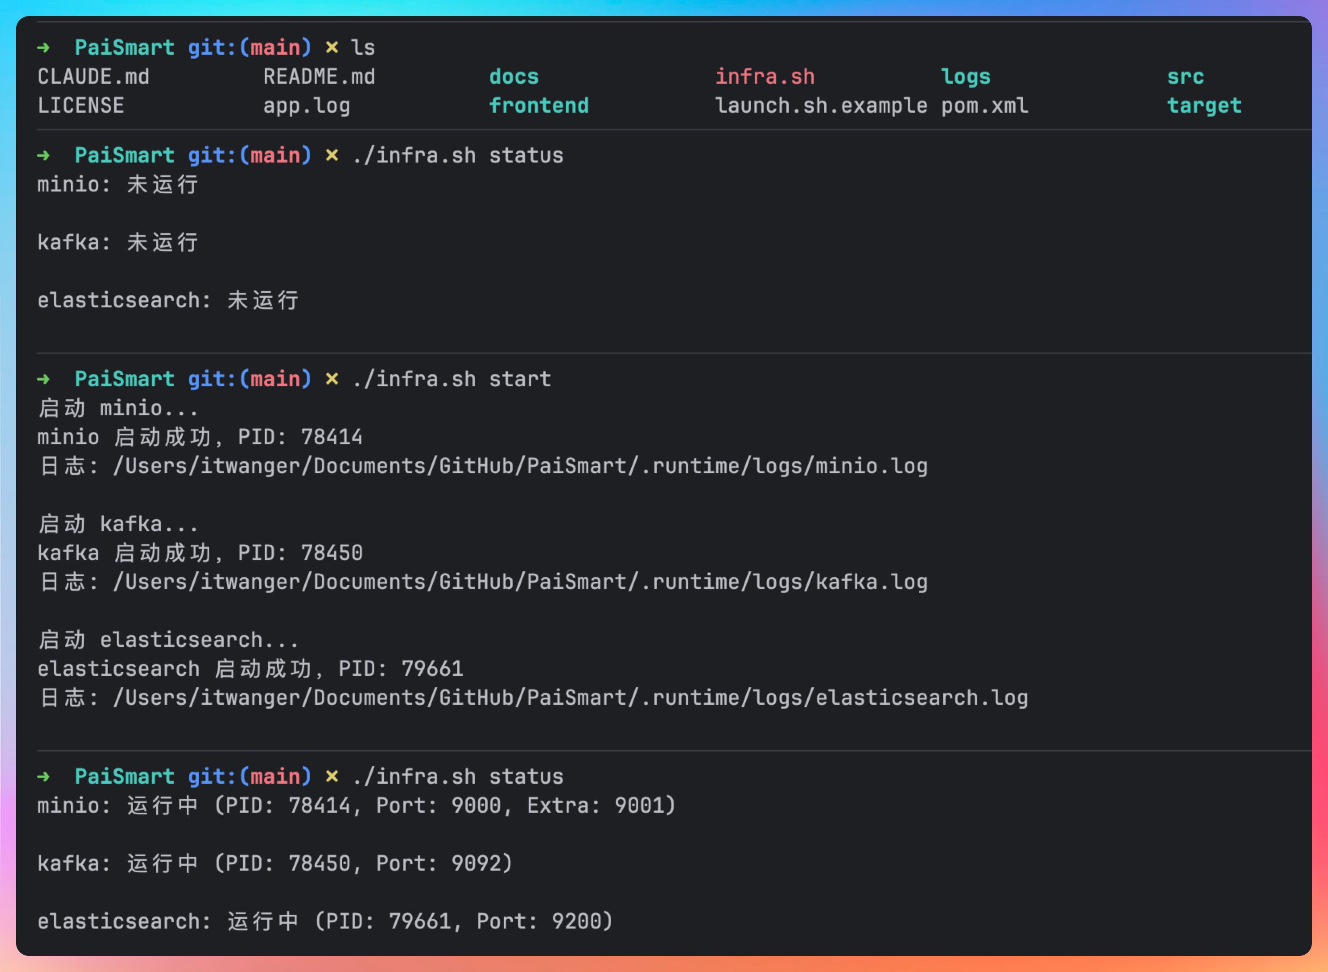
Task: Click the elasticsearch.log file path
Action: click(569, 698)
